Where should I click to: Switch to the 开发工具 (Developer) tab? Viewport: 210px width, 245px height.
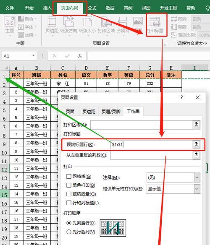point(168,8)
